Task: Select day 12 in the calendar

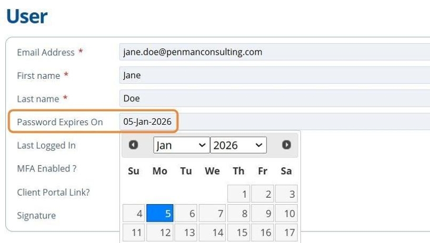Action: [x=159, y=232]
